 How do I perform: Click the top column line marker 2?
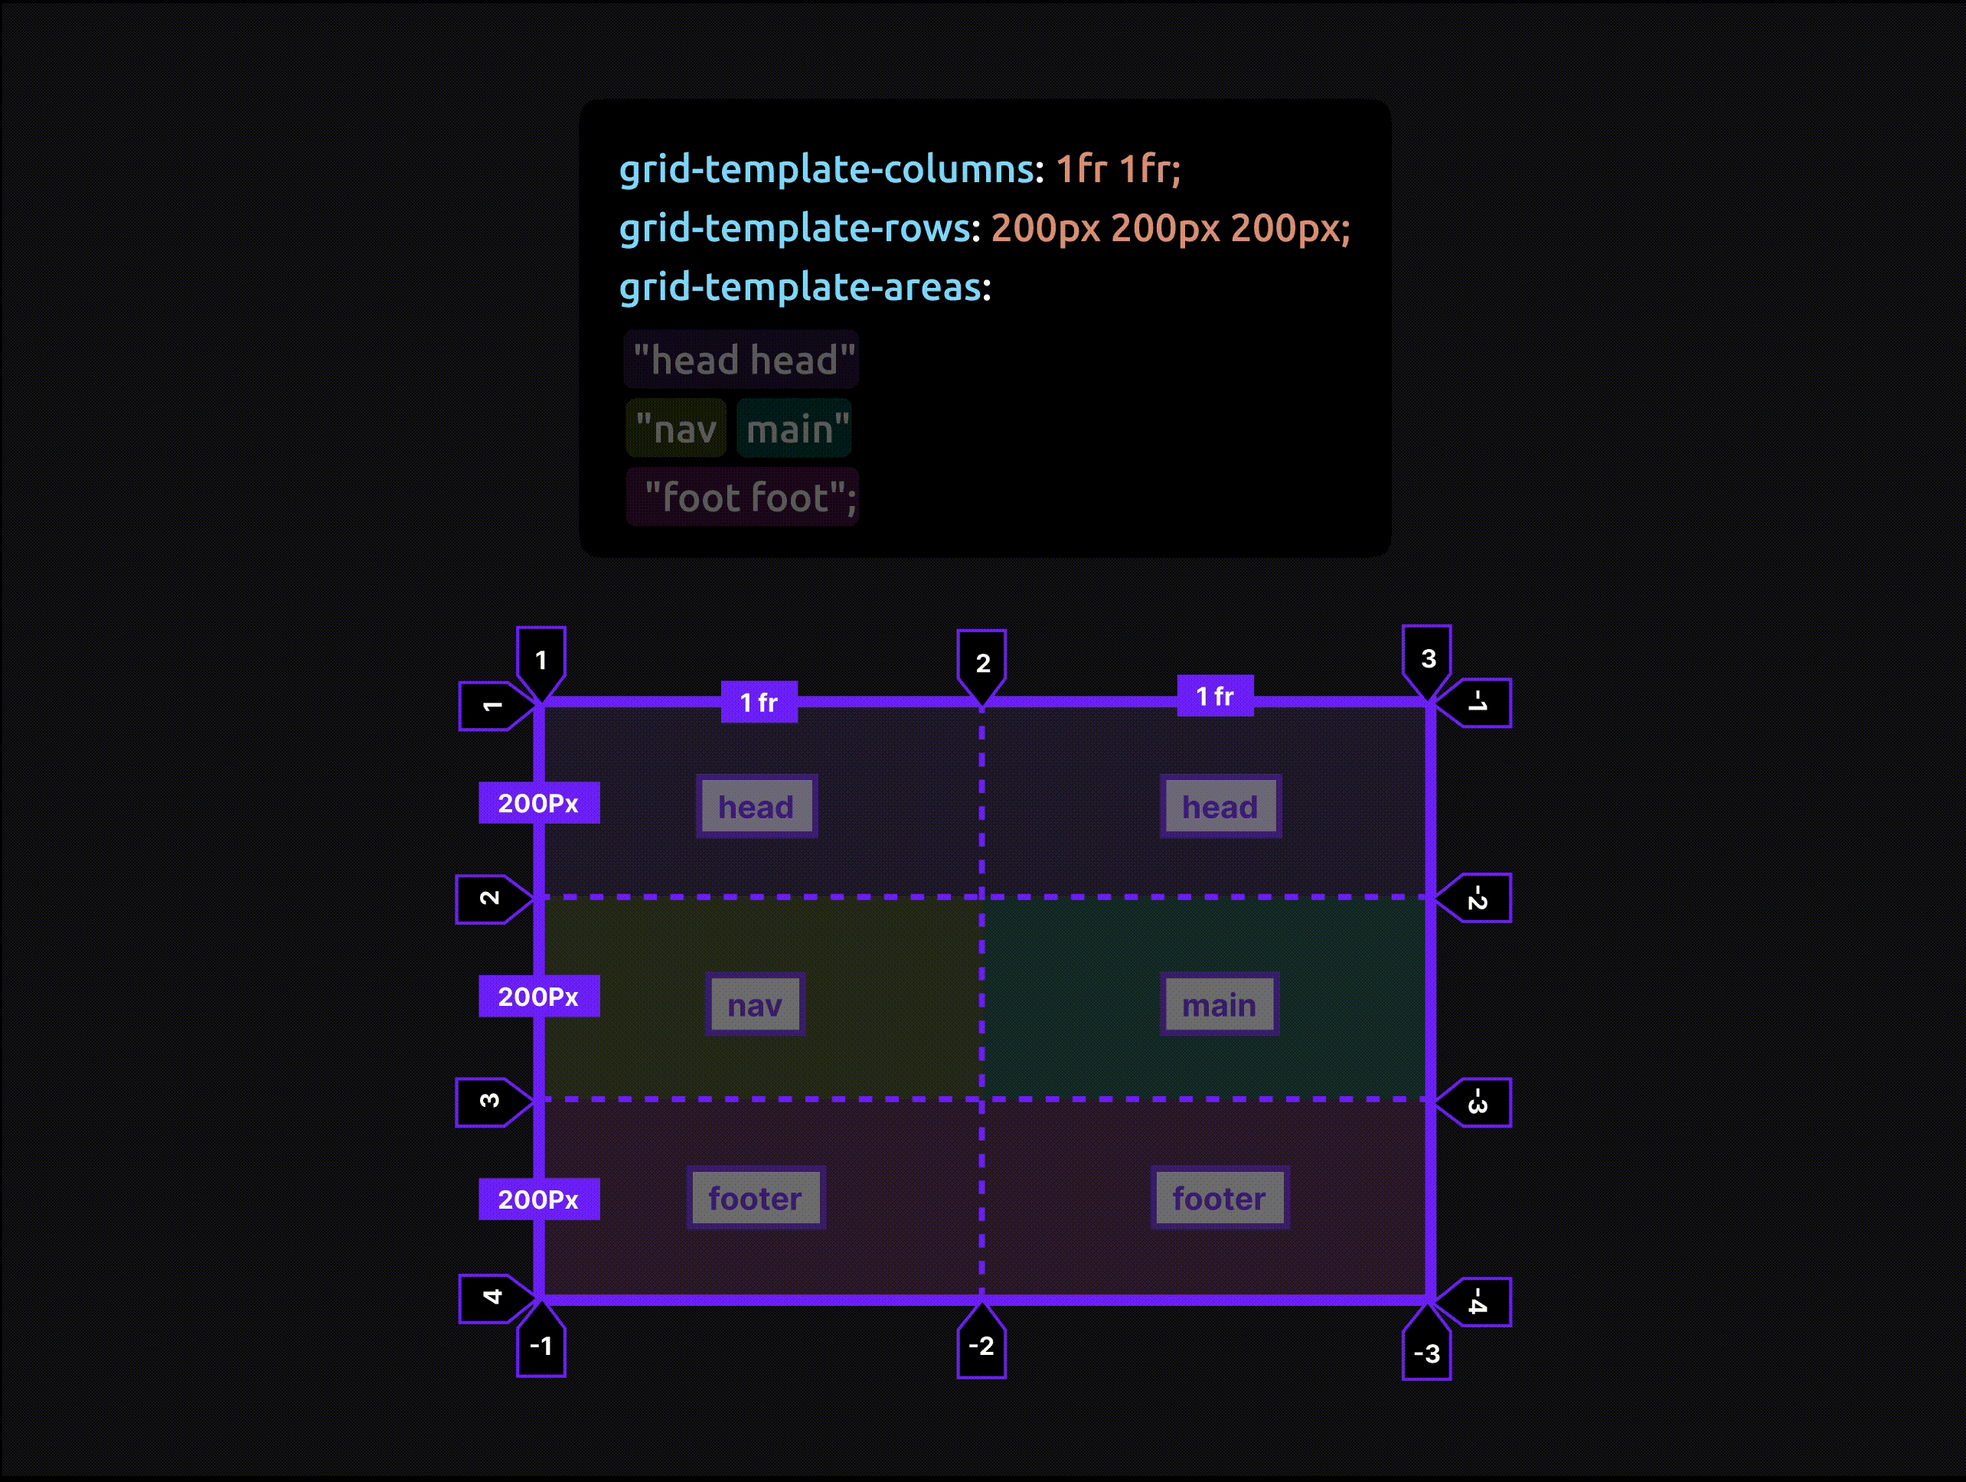(x=981, y=663)
